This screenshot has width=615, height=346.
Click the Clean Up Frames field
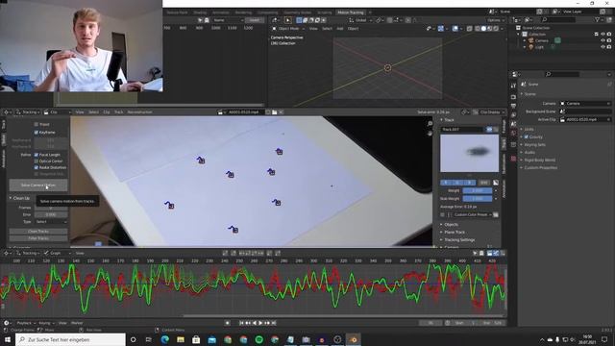[x=51, y=208]
